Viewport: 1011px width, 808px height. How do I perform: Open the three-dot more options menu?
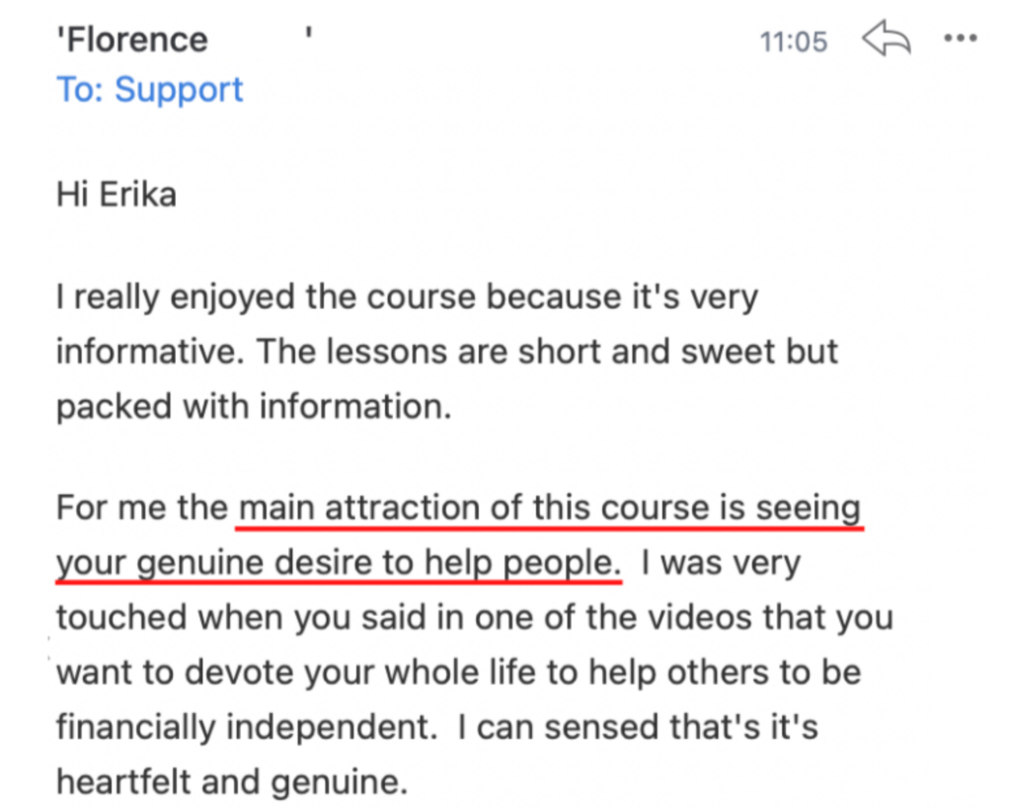tap(960, 39)
